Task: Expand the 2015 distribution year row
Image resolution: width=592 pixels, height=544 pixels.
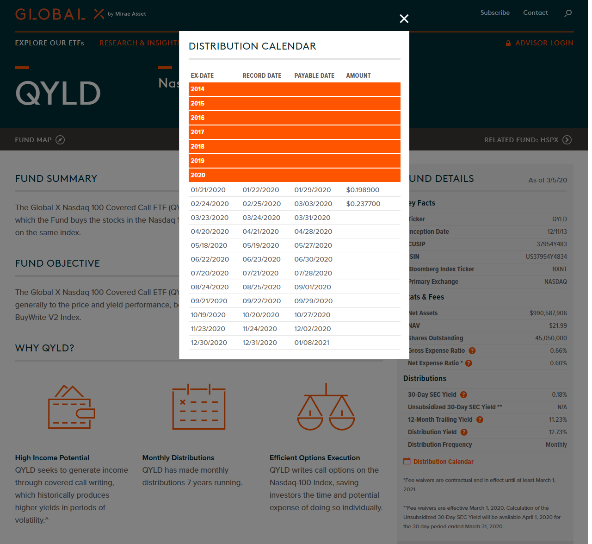Action: pyautogui.click(x=294, y=104)
